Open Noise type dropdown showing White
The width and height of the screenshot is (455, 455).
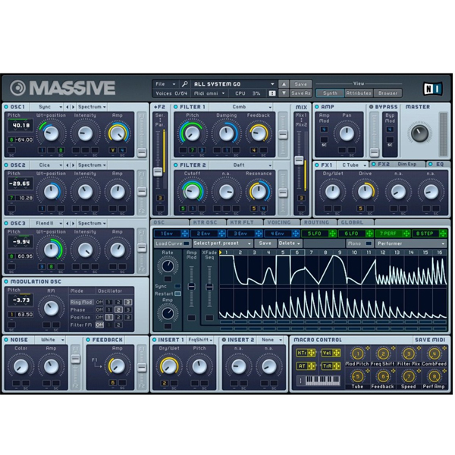pos(50,340)
